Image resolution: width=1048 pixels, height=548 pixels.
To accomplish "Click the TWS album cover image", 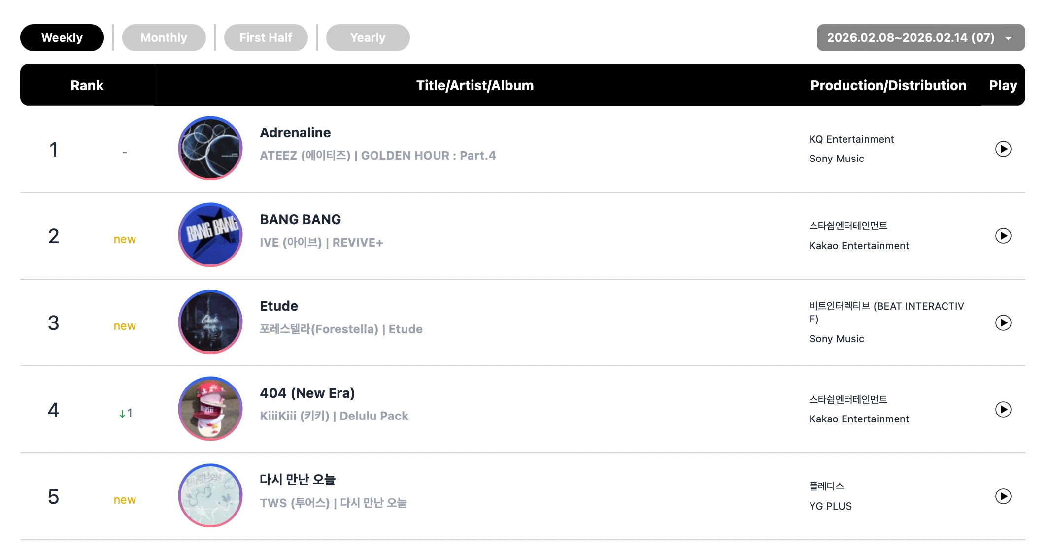I will [x=210, y=495].
